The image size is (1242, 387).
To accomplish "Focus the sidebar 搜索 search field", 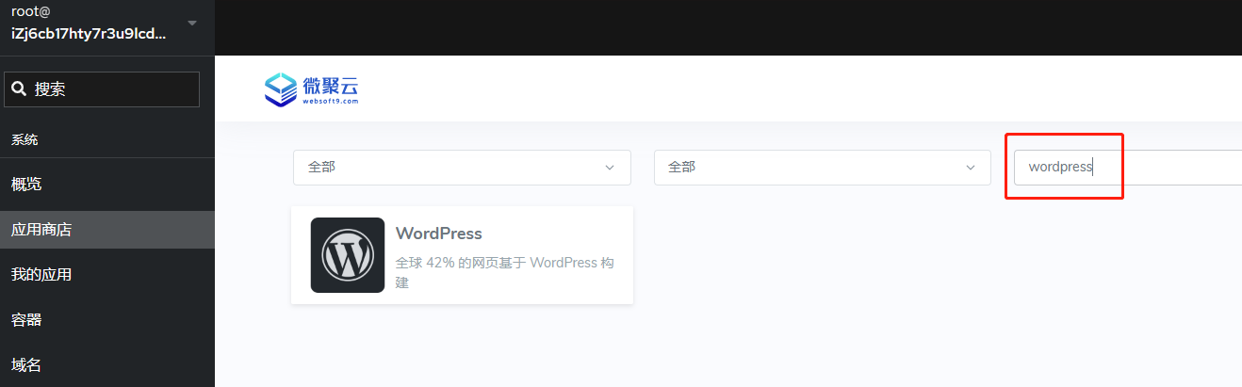I will click(x=113, y=89).
